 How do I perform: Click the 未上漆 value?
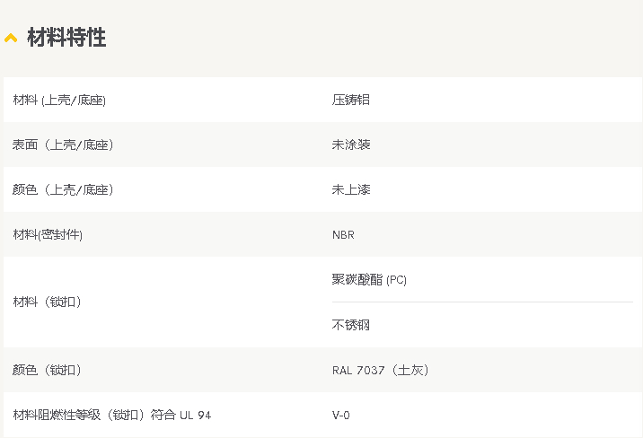point(351,189)
